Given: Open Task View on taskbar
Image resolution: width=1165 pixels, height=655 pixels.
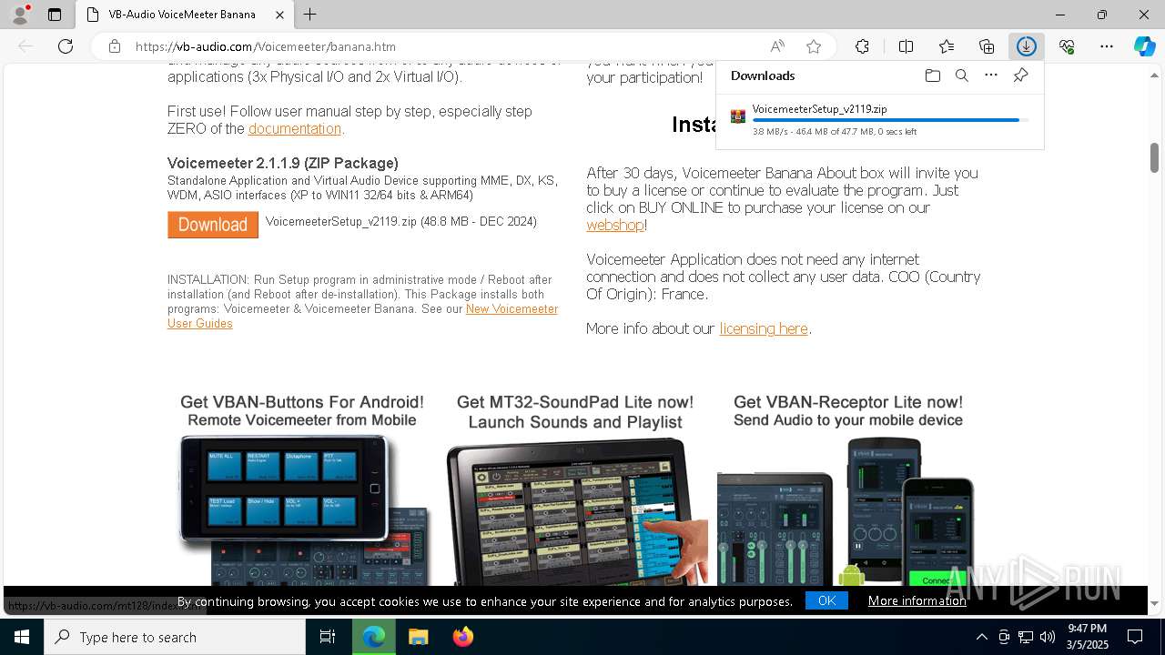Looking at the screenshot, I should (328, 637).
